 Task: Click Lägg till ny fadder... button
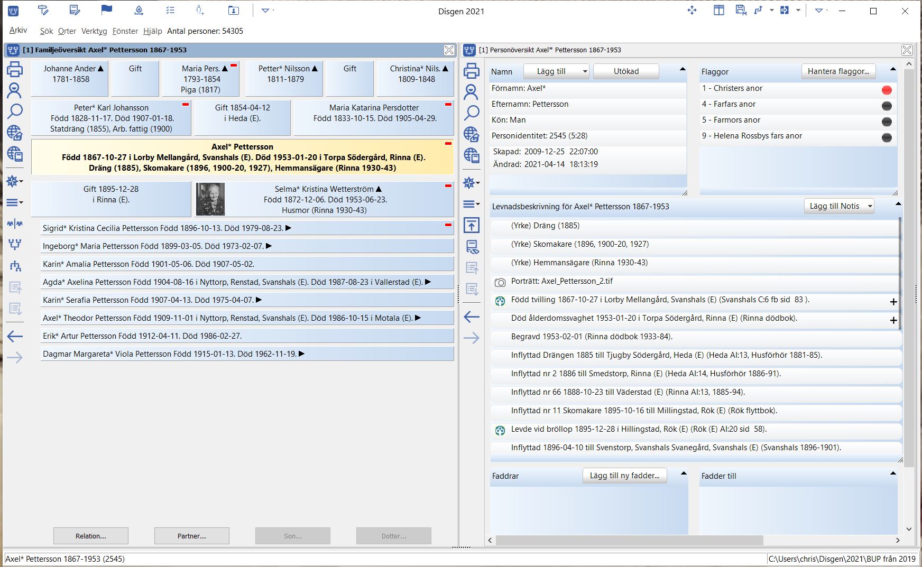point(625,476)
